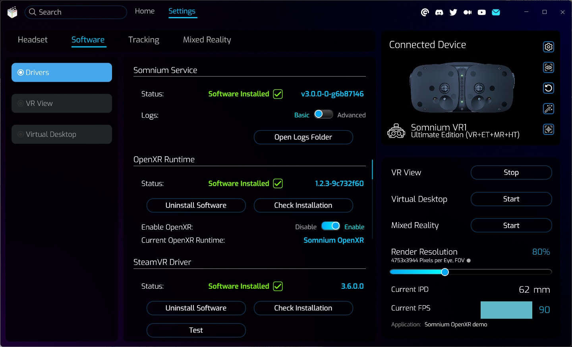Select the VR View sidebar option
Viewport: 572px width, 347px height.
(62, 104)
